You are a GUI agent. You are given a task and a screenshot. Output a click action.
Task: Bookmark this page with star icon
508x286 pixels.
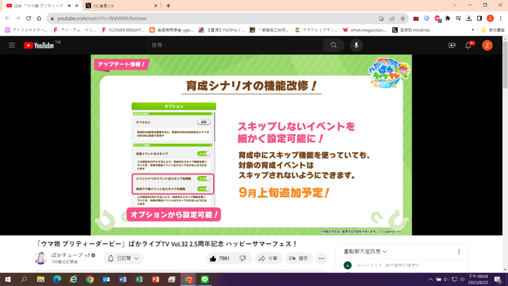(403, 18)
